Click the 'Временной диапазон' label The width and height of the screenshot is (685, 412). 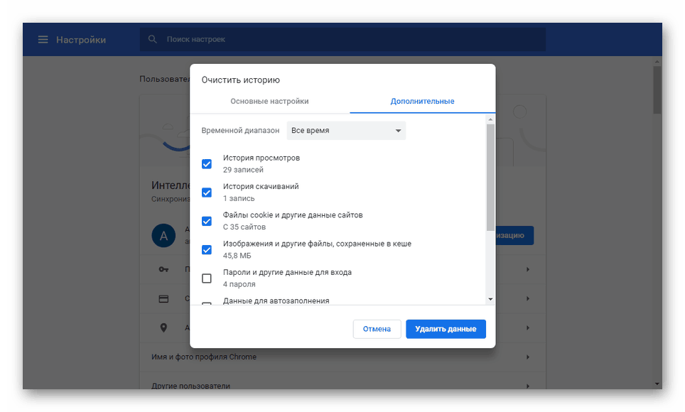[x=240, y=131]
